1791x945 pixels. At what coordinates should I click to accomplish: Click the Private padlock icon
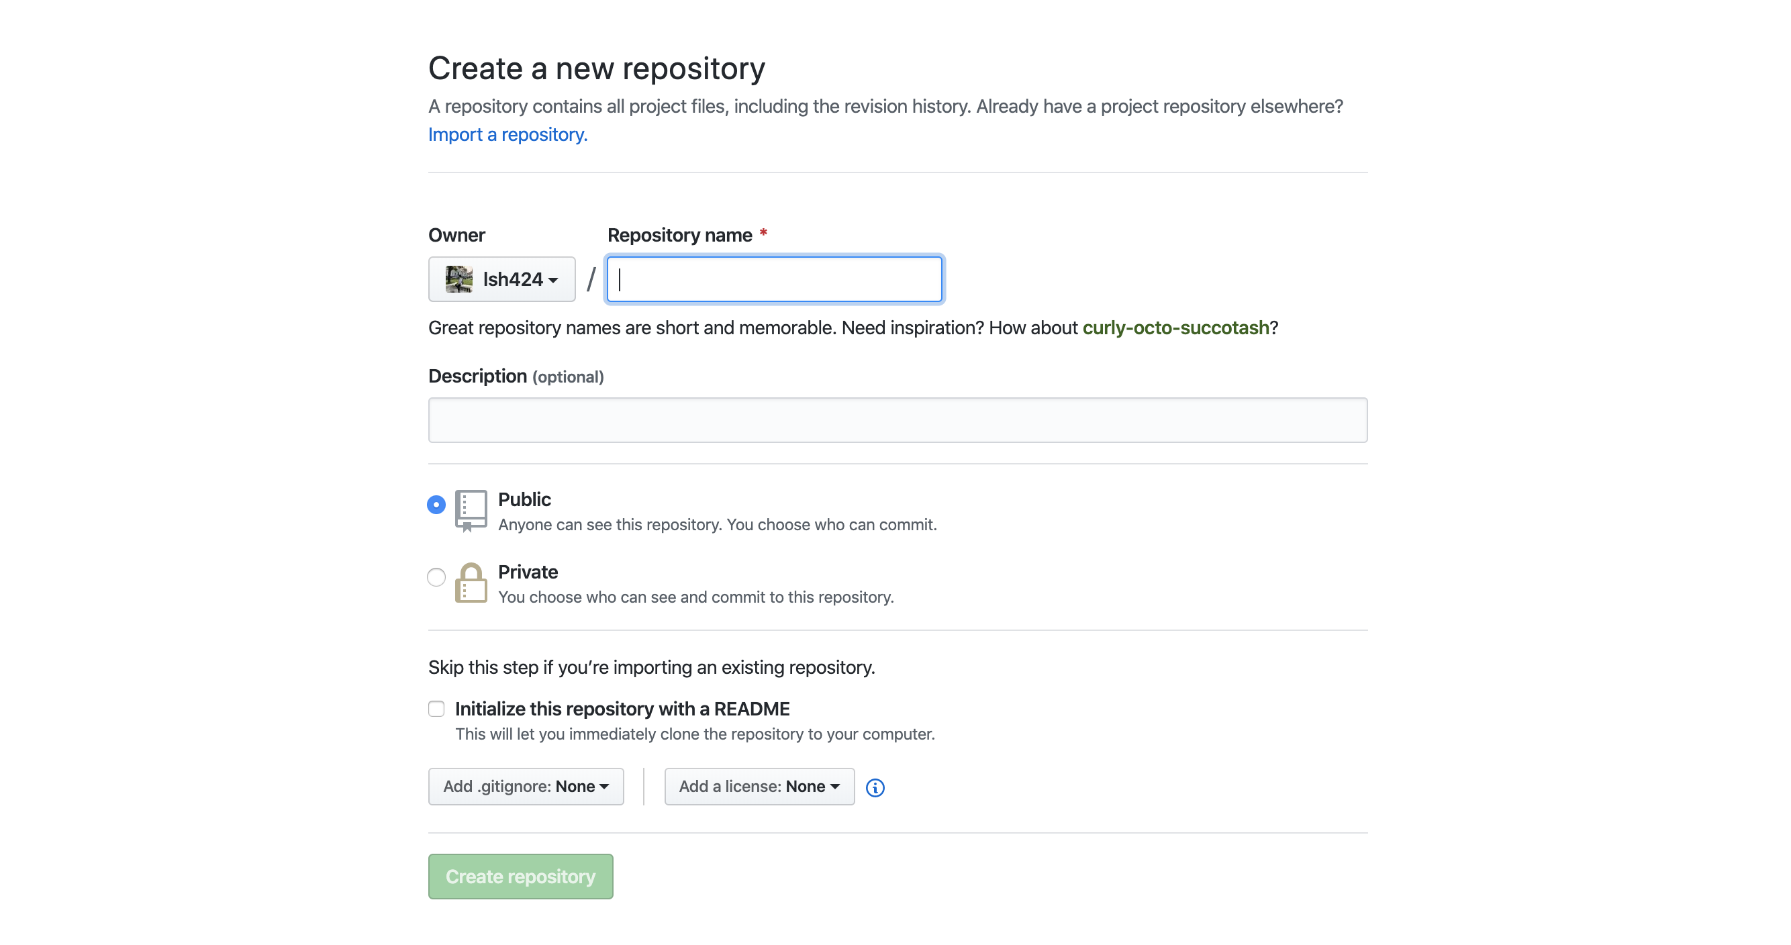point(471,583)
